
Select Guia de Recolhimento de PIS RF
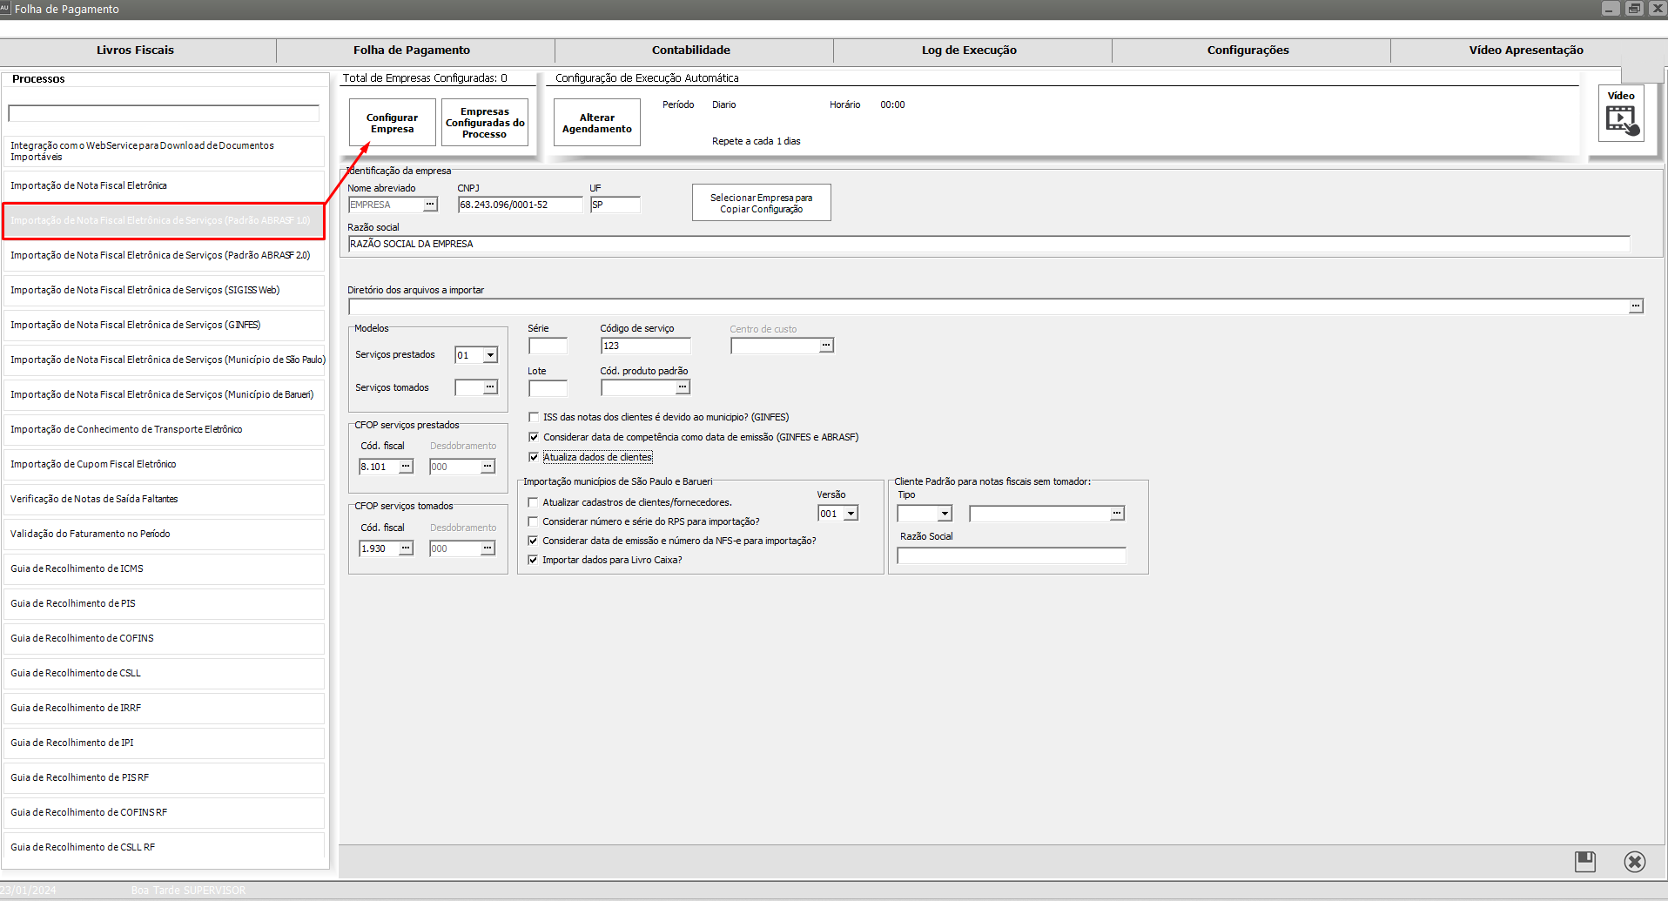164,778
